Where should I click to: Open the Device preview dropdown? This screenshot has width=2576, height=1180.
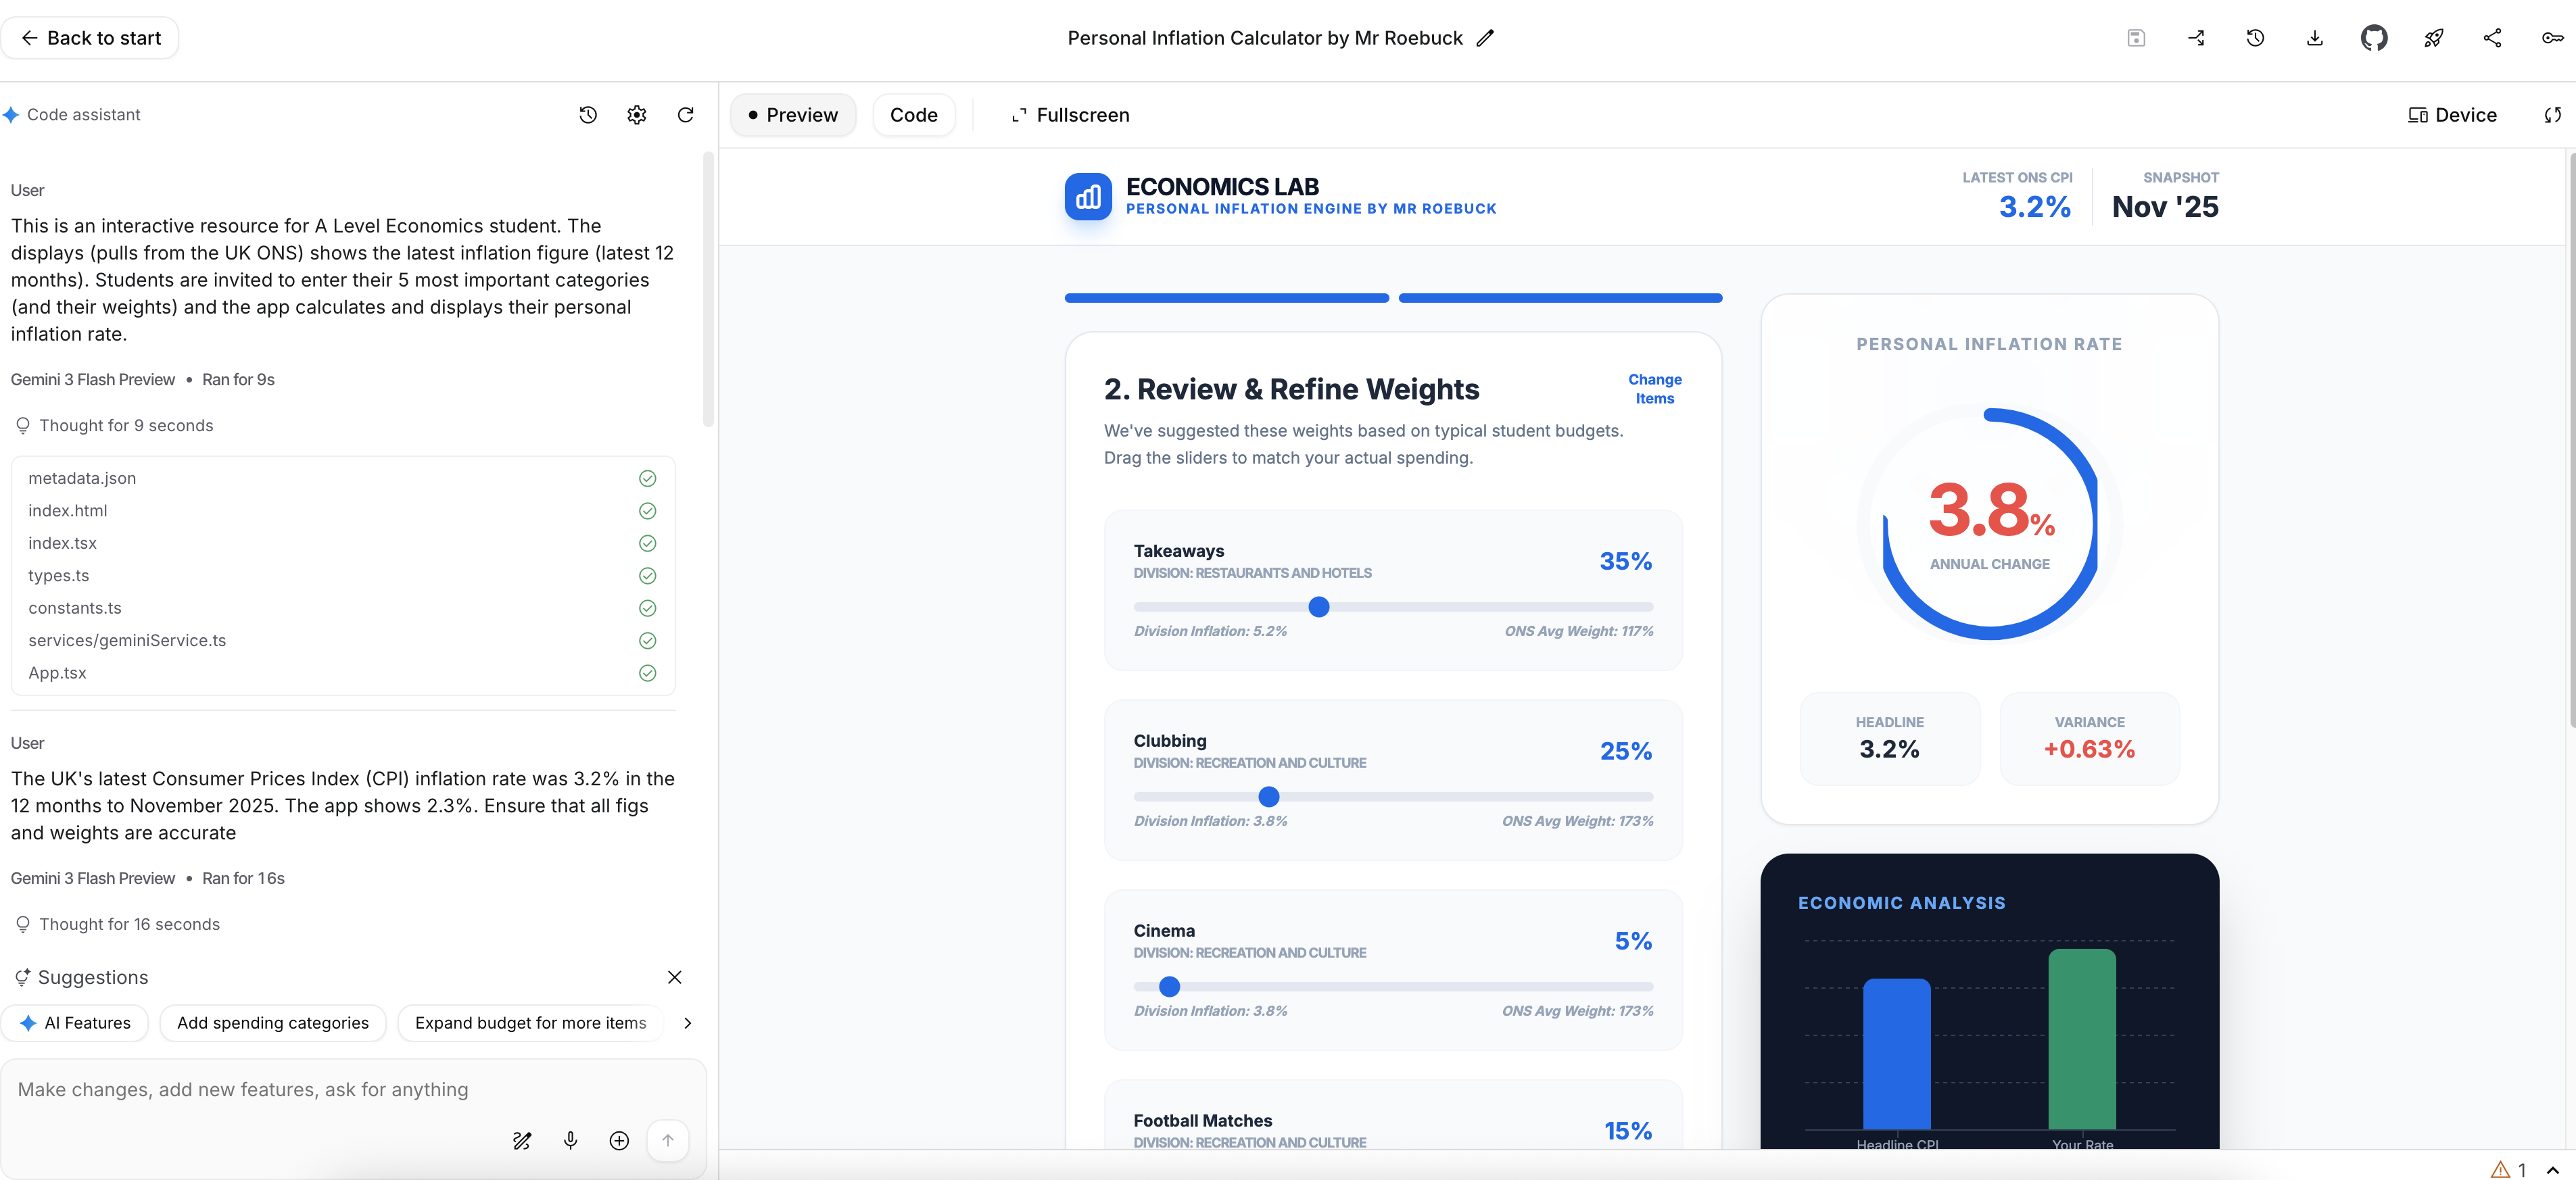point(2451,115)
